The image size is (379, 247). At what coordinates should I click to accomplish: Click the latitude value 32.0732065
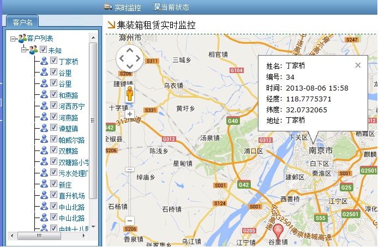306,110
